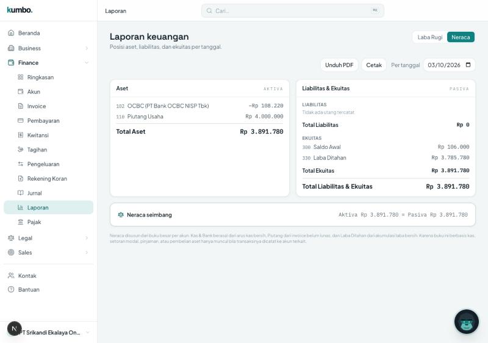Expand the Sales menu chevron
Viewport: 488px width, 343px height.
(87, 252)
